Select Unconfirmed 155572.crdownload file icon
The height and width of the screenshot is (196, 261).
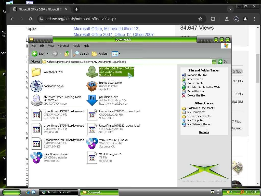(x=36, y=115)
